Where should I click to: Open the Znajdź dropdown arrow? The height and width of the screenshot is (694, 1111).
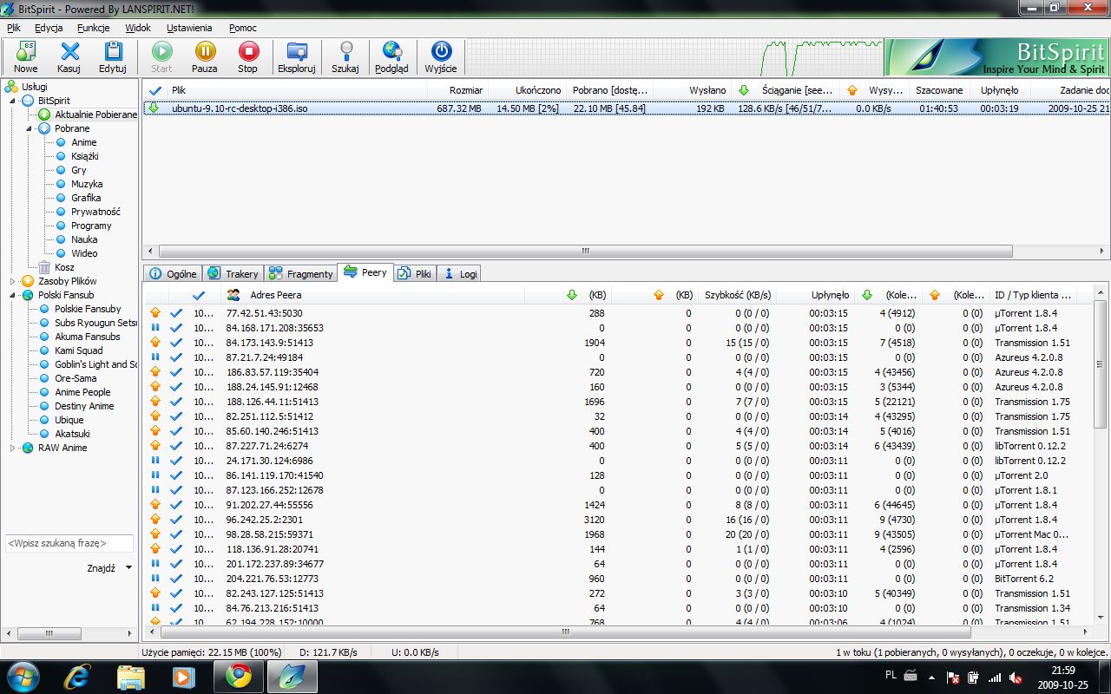pos(129,568)
